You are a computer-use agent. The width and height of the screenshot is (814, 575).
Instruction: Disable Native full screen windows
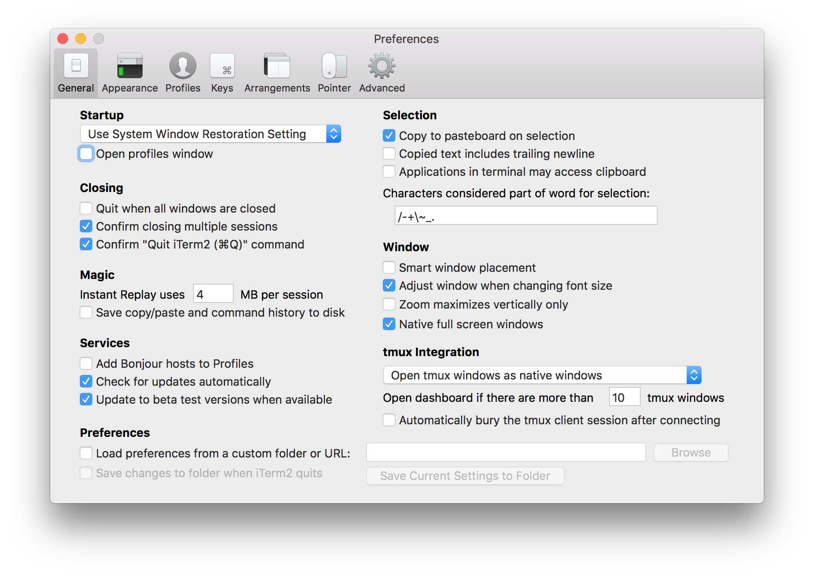[x=389, y=324]
